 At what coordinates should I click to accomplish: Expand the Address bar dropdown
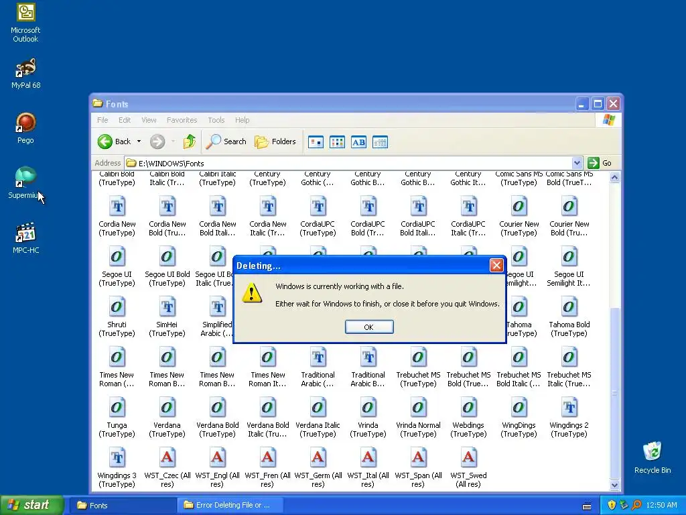coord(577,163)
